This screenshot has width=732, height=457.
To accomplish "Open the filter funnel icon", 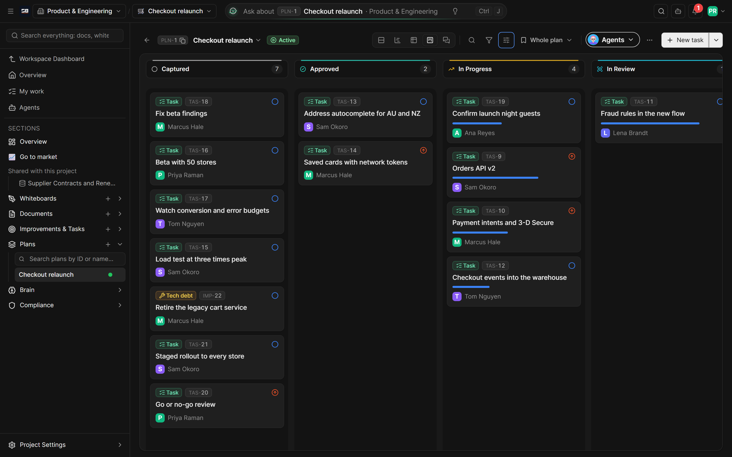I will coord(489,40).
